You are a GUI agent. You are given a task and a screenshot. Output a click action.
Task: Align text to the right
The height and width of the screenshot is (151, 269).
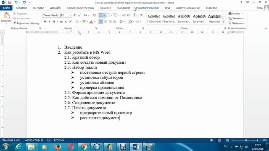[x=110, y=21]
